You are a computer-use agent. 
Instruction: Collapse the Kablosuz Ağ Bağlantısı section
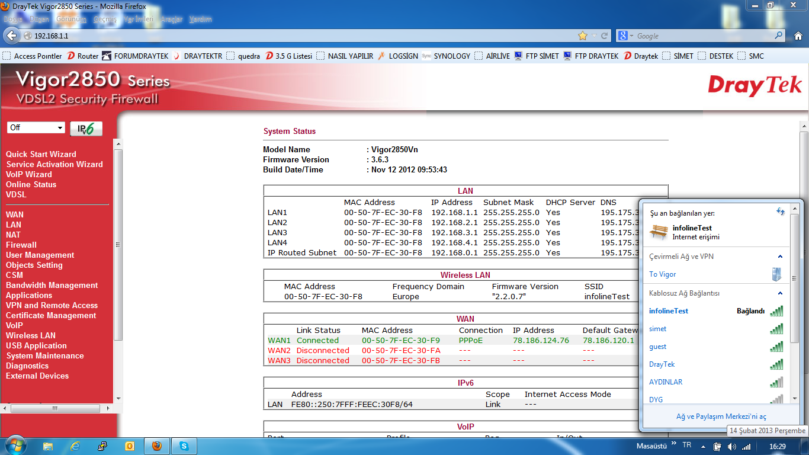780,293
